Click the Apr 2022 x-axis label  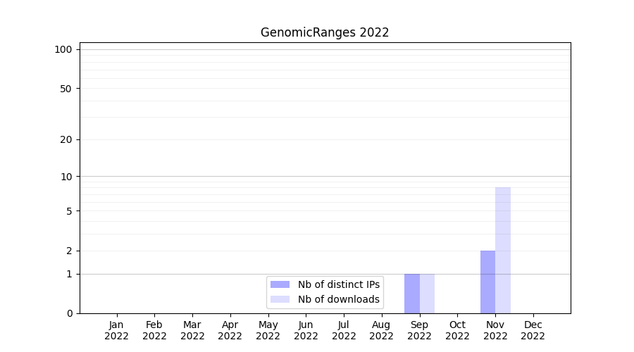click(230, 330)
